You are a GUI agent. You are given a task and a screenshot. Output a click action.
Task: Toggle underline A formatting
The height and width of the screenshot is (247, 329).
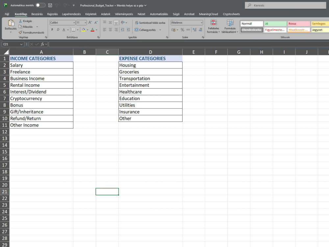tap(64, 30)
